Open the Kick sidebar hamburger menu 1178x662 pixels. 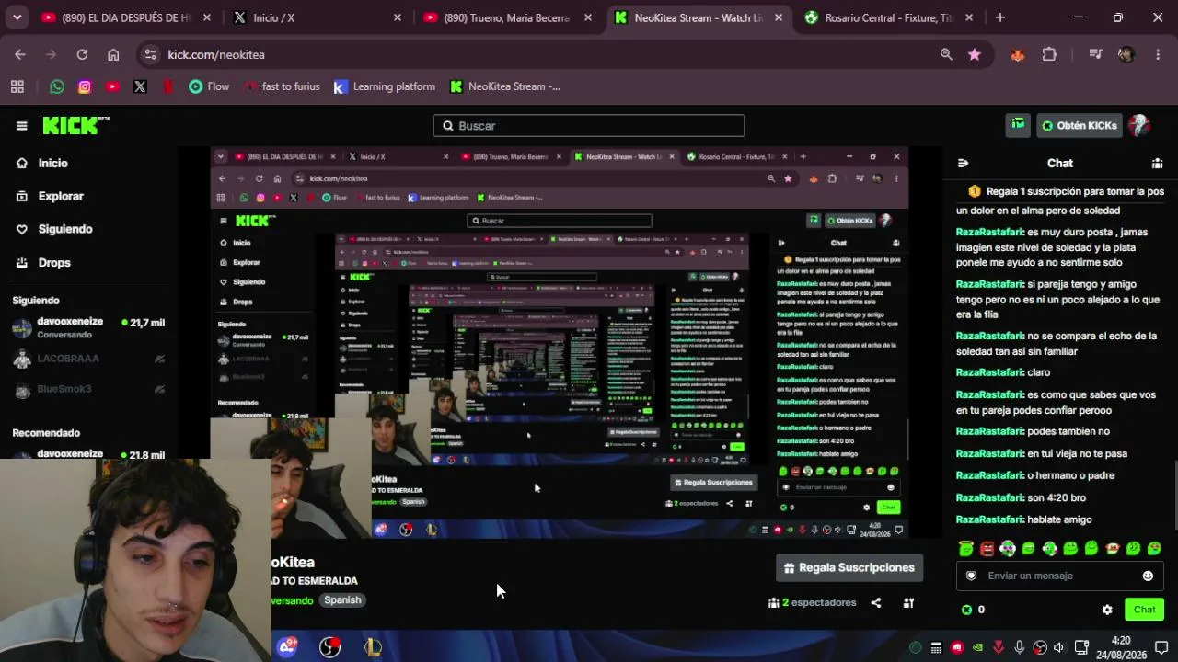coord(22,126)
